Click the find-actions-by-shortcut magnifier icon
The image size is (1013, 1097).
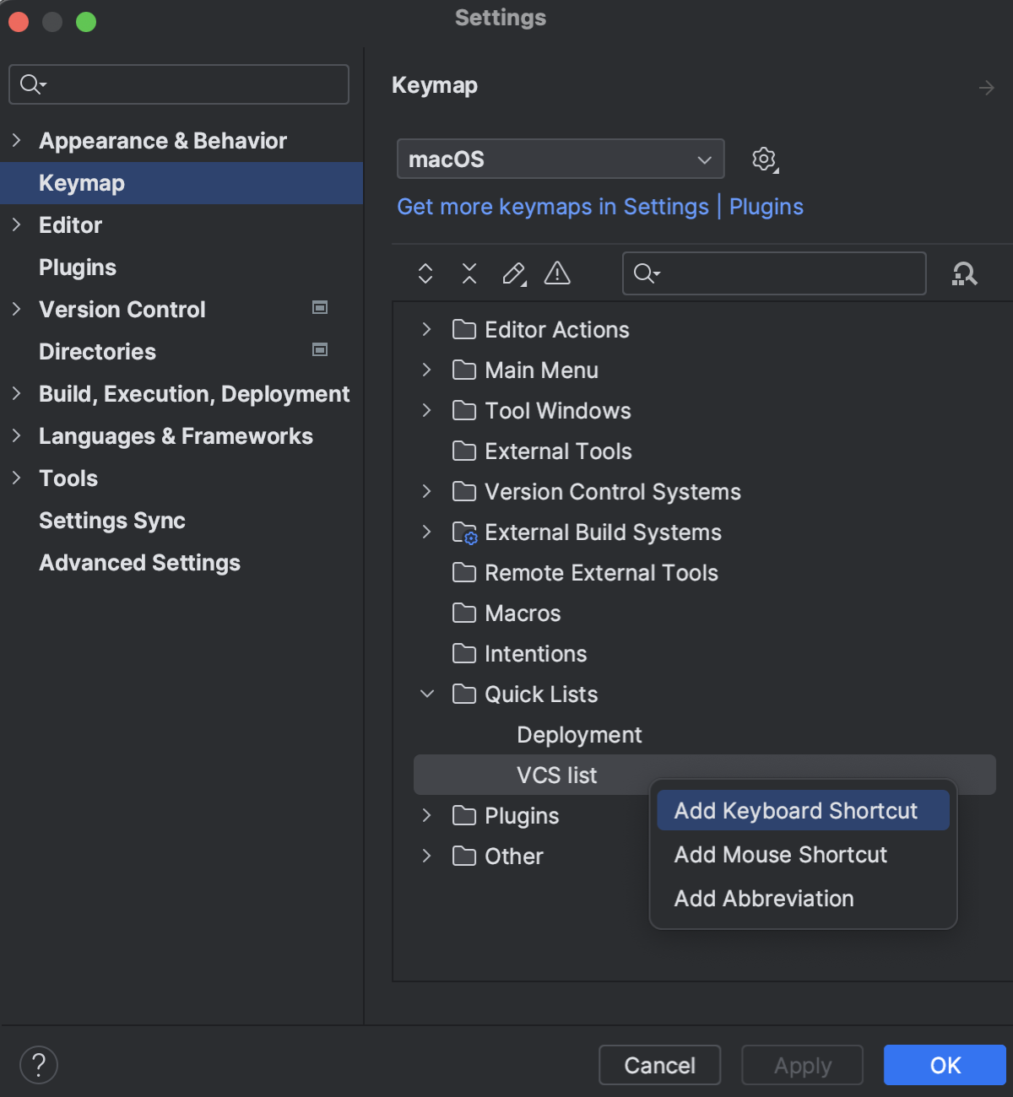pos(964,273)
